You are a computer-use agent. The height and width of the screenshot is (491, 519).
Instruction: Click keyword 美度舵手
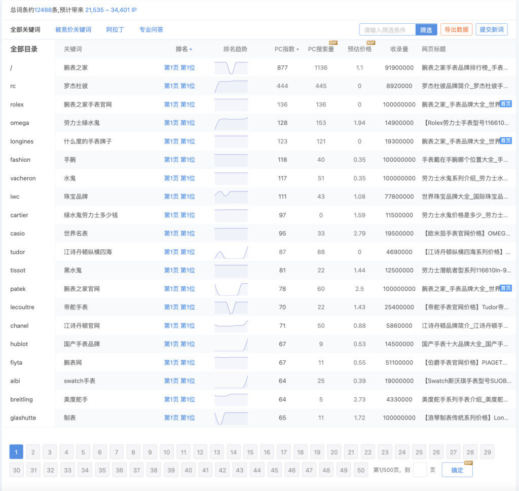click(76, 399)
